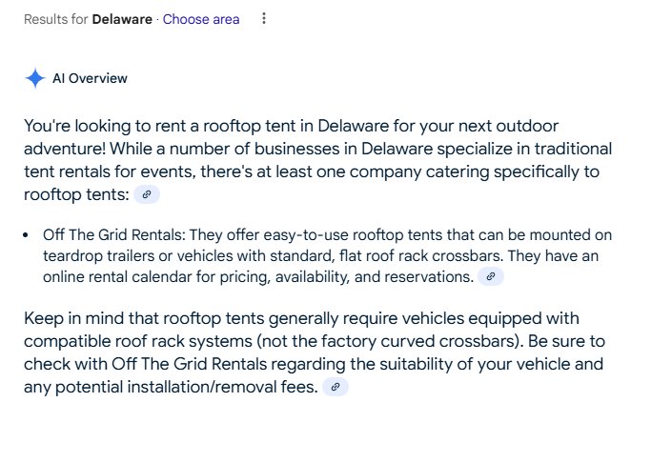Click the "Keep in mind that rooftop" sentence

click(123, 318)
